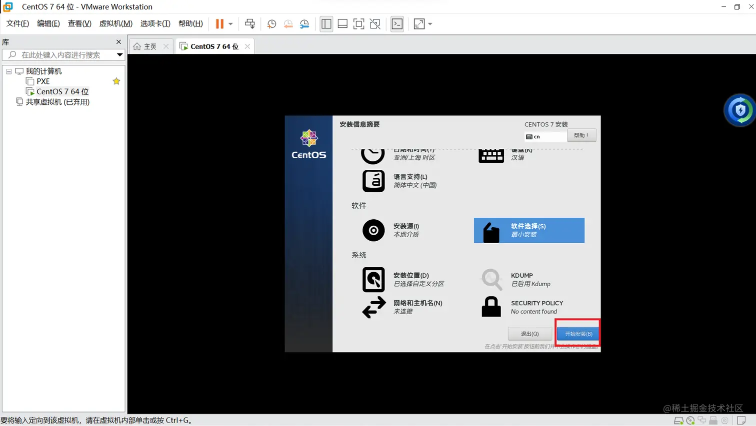Open the console view
Viewport: 756px width, 426px height.
coord(397,24)
